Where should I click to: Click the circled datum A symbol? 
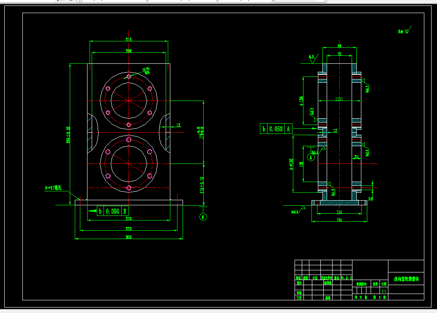(311, 157)
